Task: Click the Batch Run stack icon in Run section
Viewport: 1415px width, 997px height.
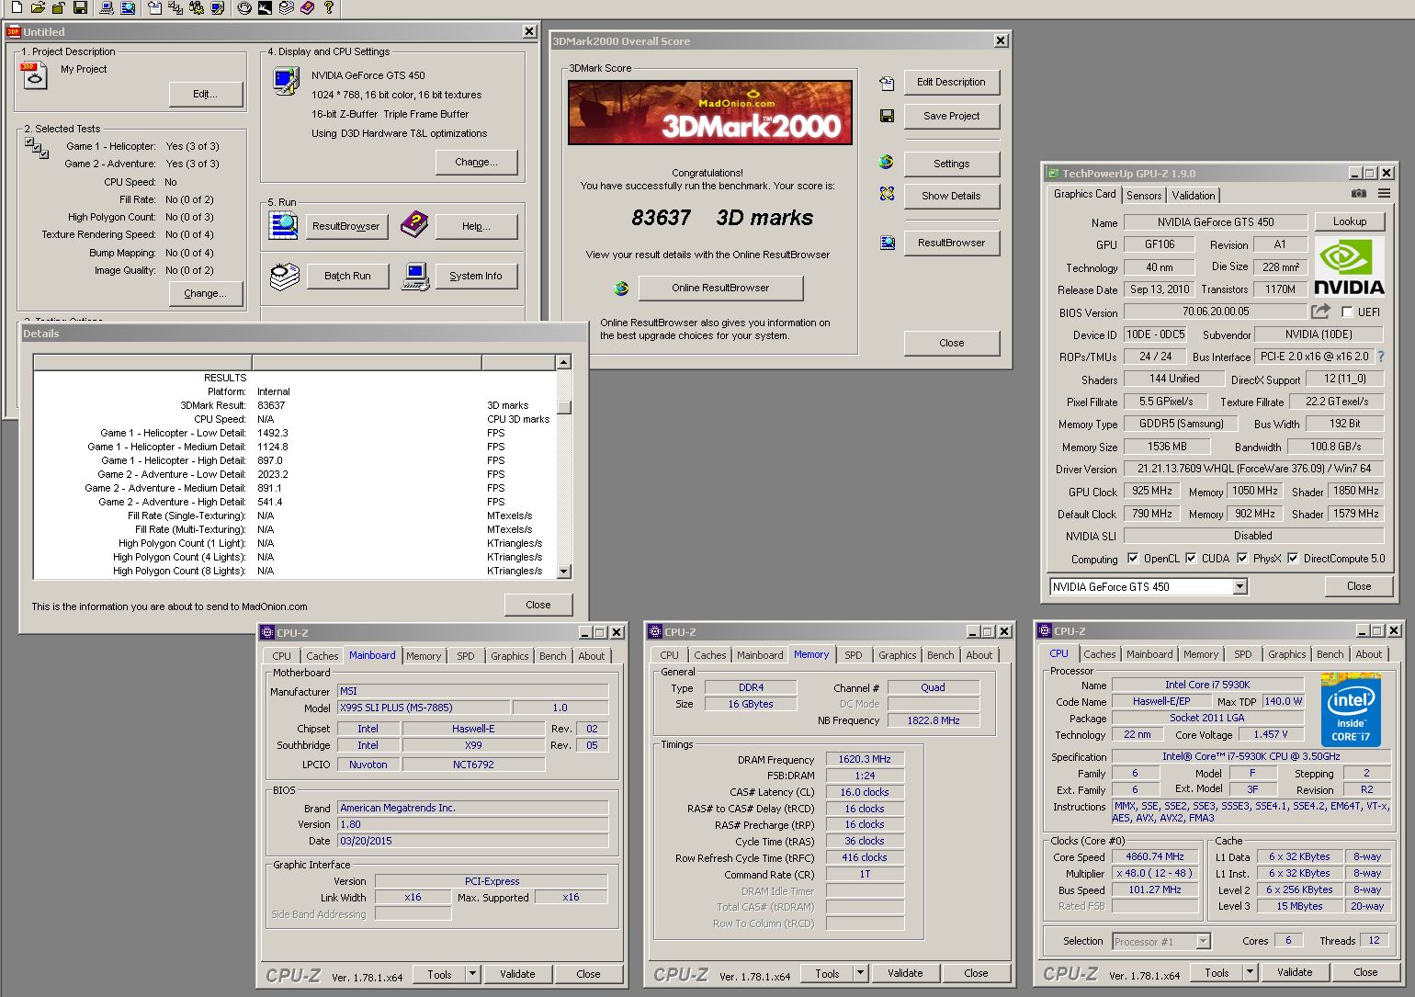Action: click(284, 276)
